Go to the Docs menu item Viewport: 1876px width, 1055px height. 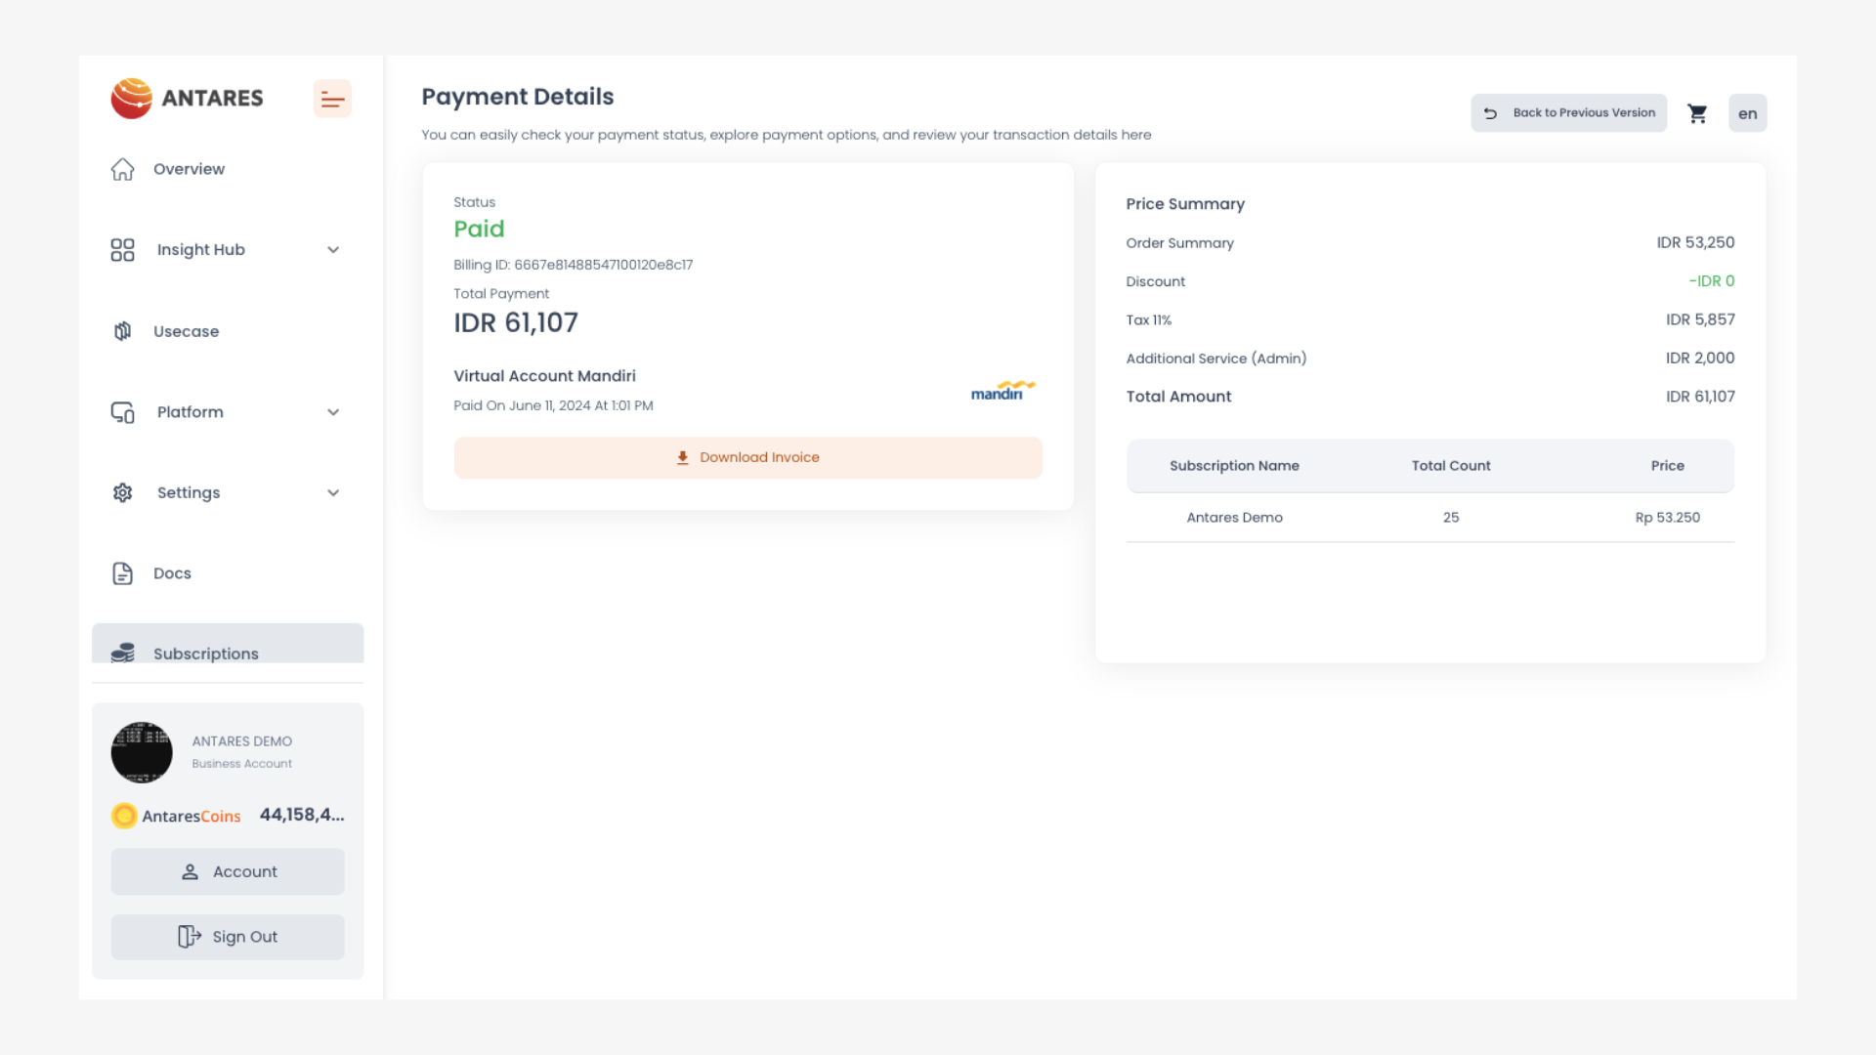[172, 573]
